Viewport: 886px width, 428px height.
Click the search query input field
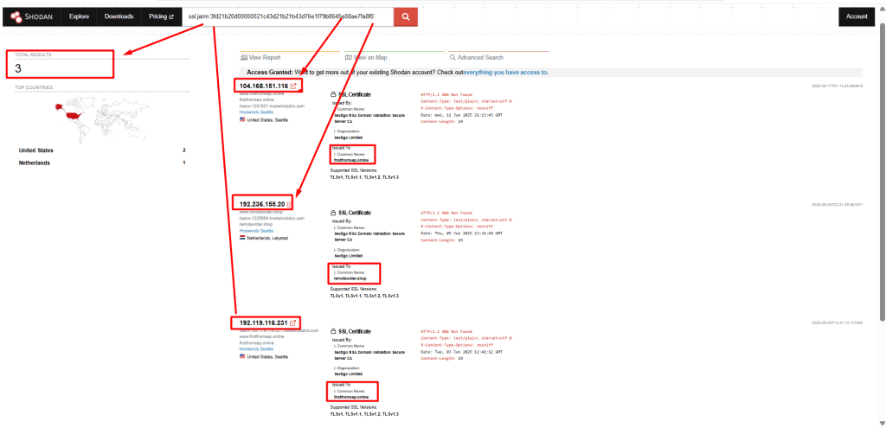point(287,17)
